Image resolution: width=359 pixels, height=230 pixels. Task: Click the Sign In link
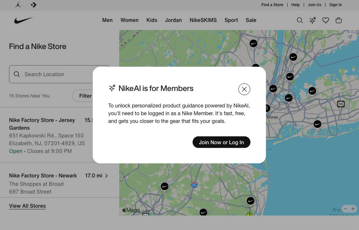(335, 5)
